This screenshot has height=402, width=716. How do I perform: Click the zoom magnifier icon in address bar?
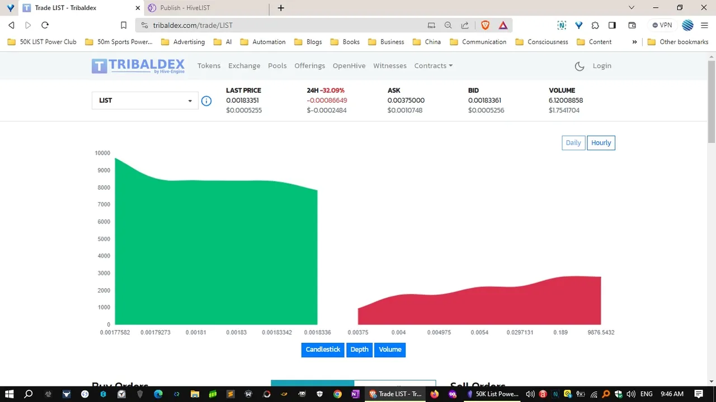[x=448, y=25]
